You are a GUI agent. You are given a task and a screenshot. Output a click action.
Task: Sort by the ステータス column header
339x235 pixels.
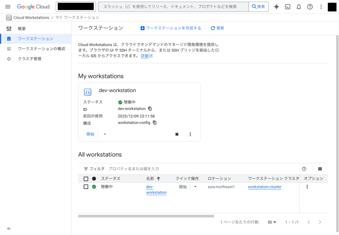click(x=110, y=178)
